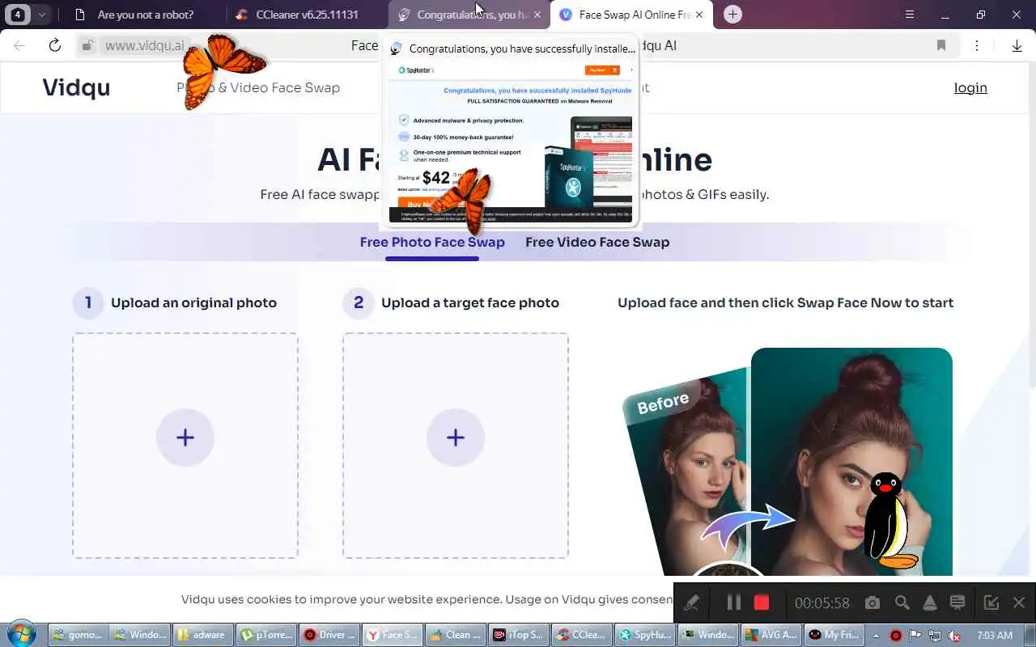Click the tab preview thumbnail of SpyHunter page

tap(511, 142)
